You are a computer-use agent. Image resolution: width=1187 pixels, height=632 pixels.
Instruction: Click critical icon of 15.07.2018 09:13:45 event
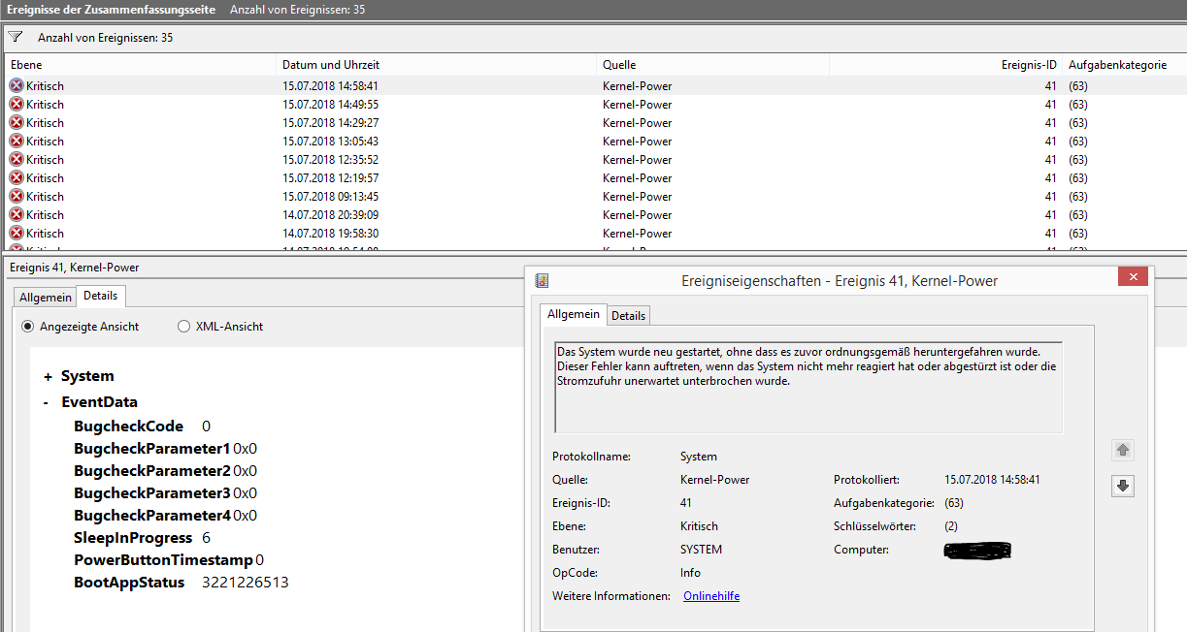[x=16, y=196]
